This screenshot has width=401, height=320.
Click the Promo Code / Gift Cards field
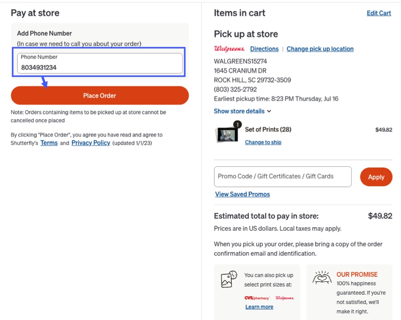tap(282, 176)
